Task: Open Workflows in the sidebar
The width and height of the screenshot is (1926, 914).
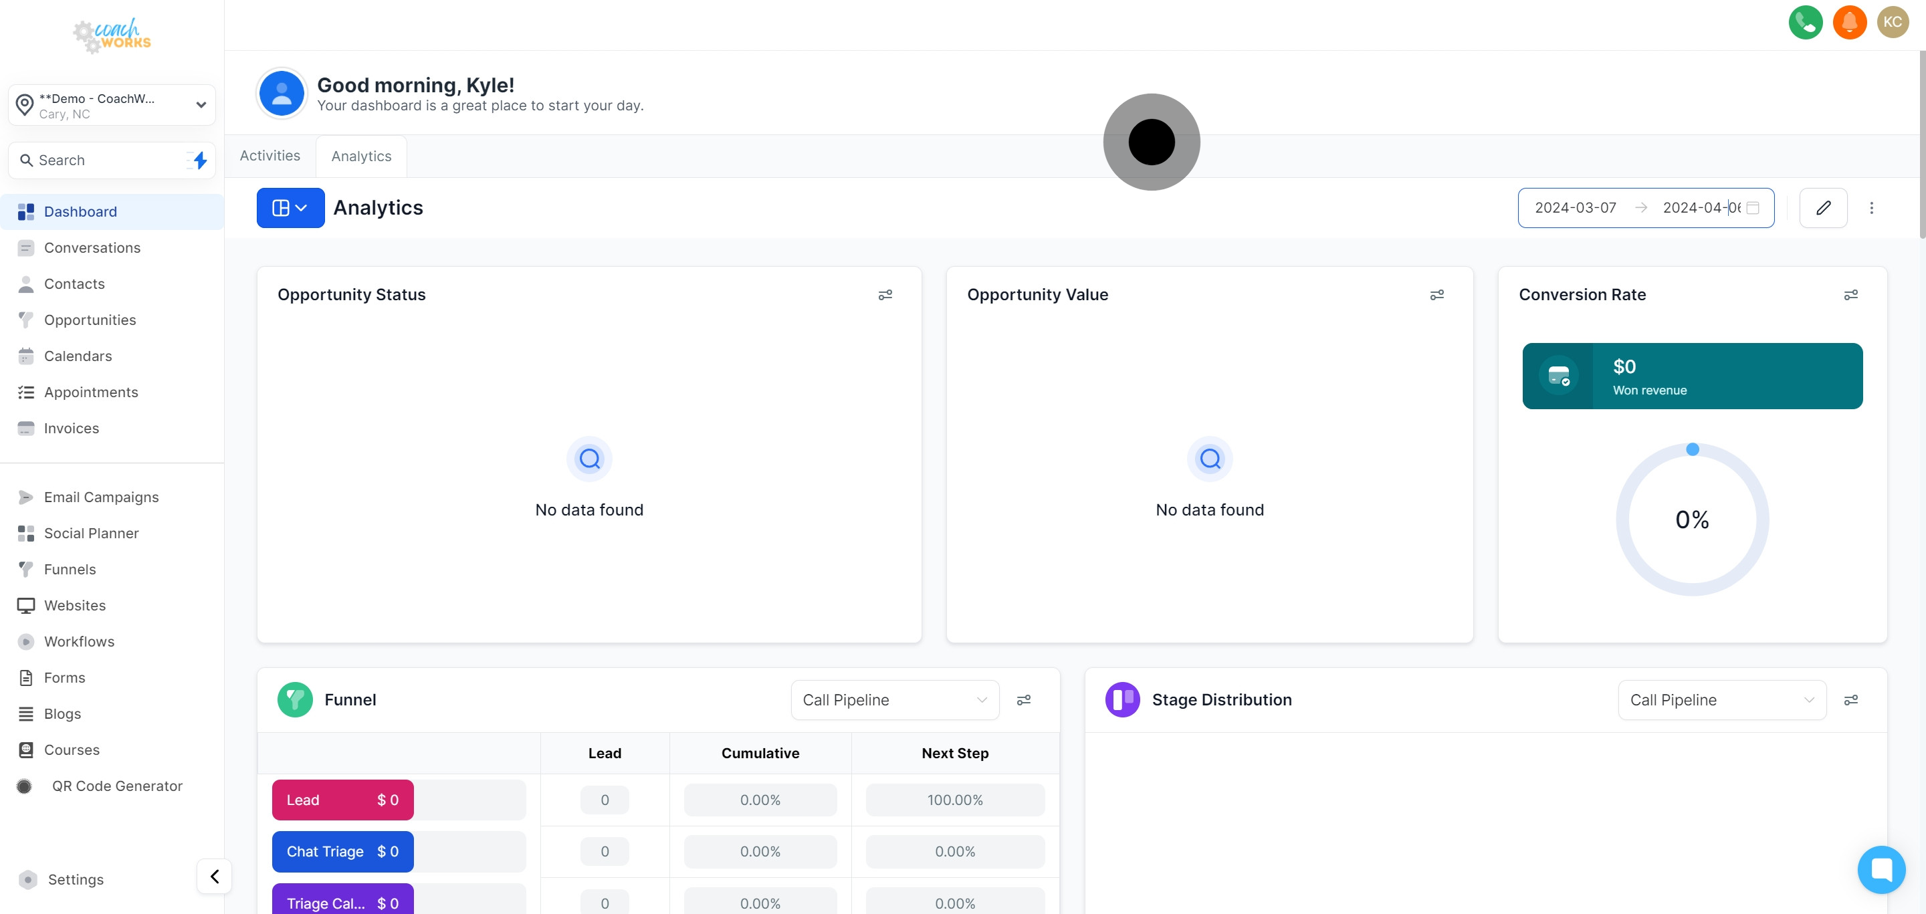Action: [80, 641]
